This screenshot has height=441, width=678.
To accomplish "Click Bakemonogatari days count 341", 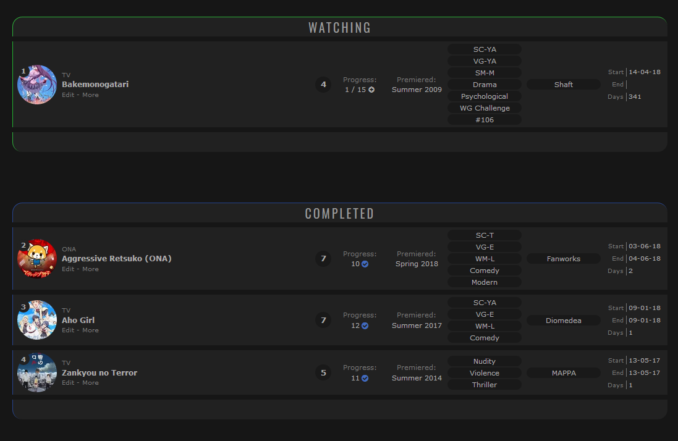I will pos(635,97).
